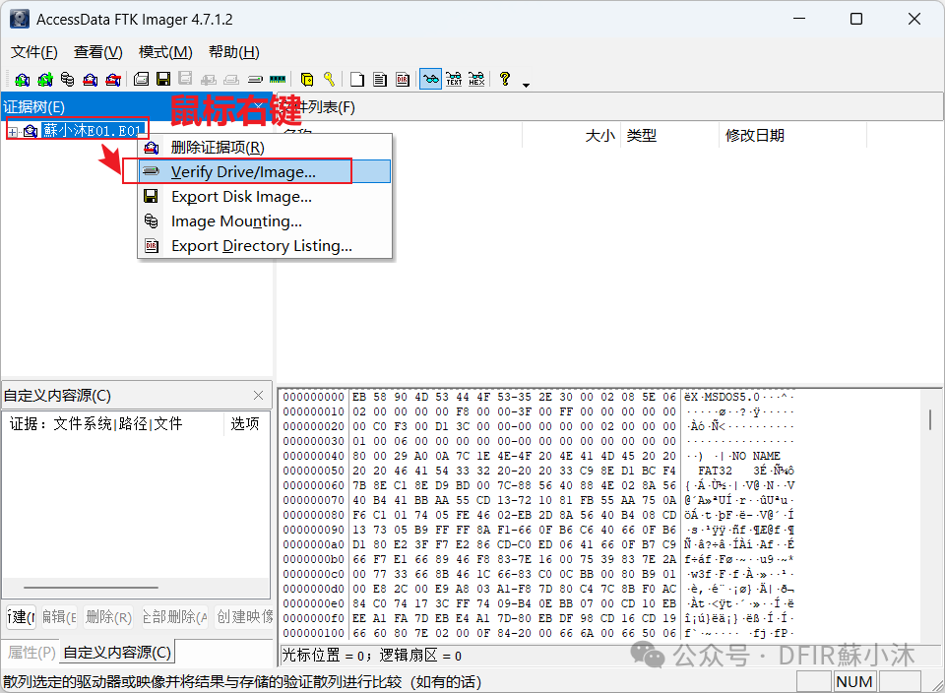
Task: Click hex offset row 000000100
Action: (313, 633)
